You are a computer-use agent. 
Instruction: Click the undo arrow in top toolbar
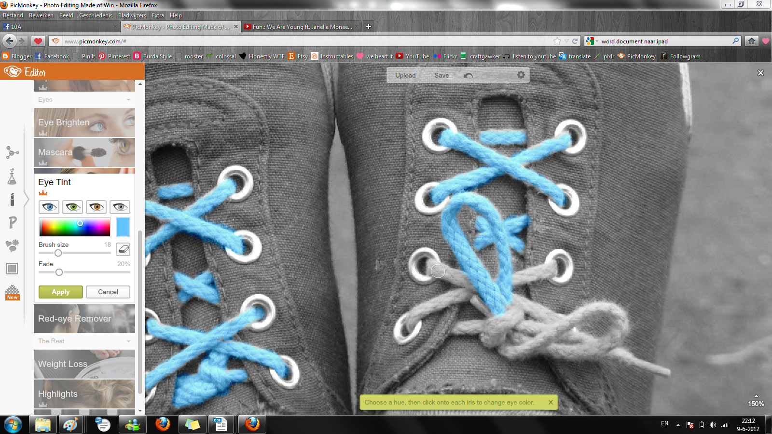point(468,75)
